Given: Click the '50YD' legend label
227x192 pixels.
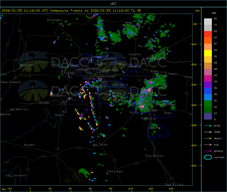Looking at the screenshot, I should click(x=217, y=126).
